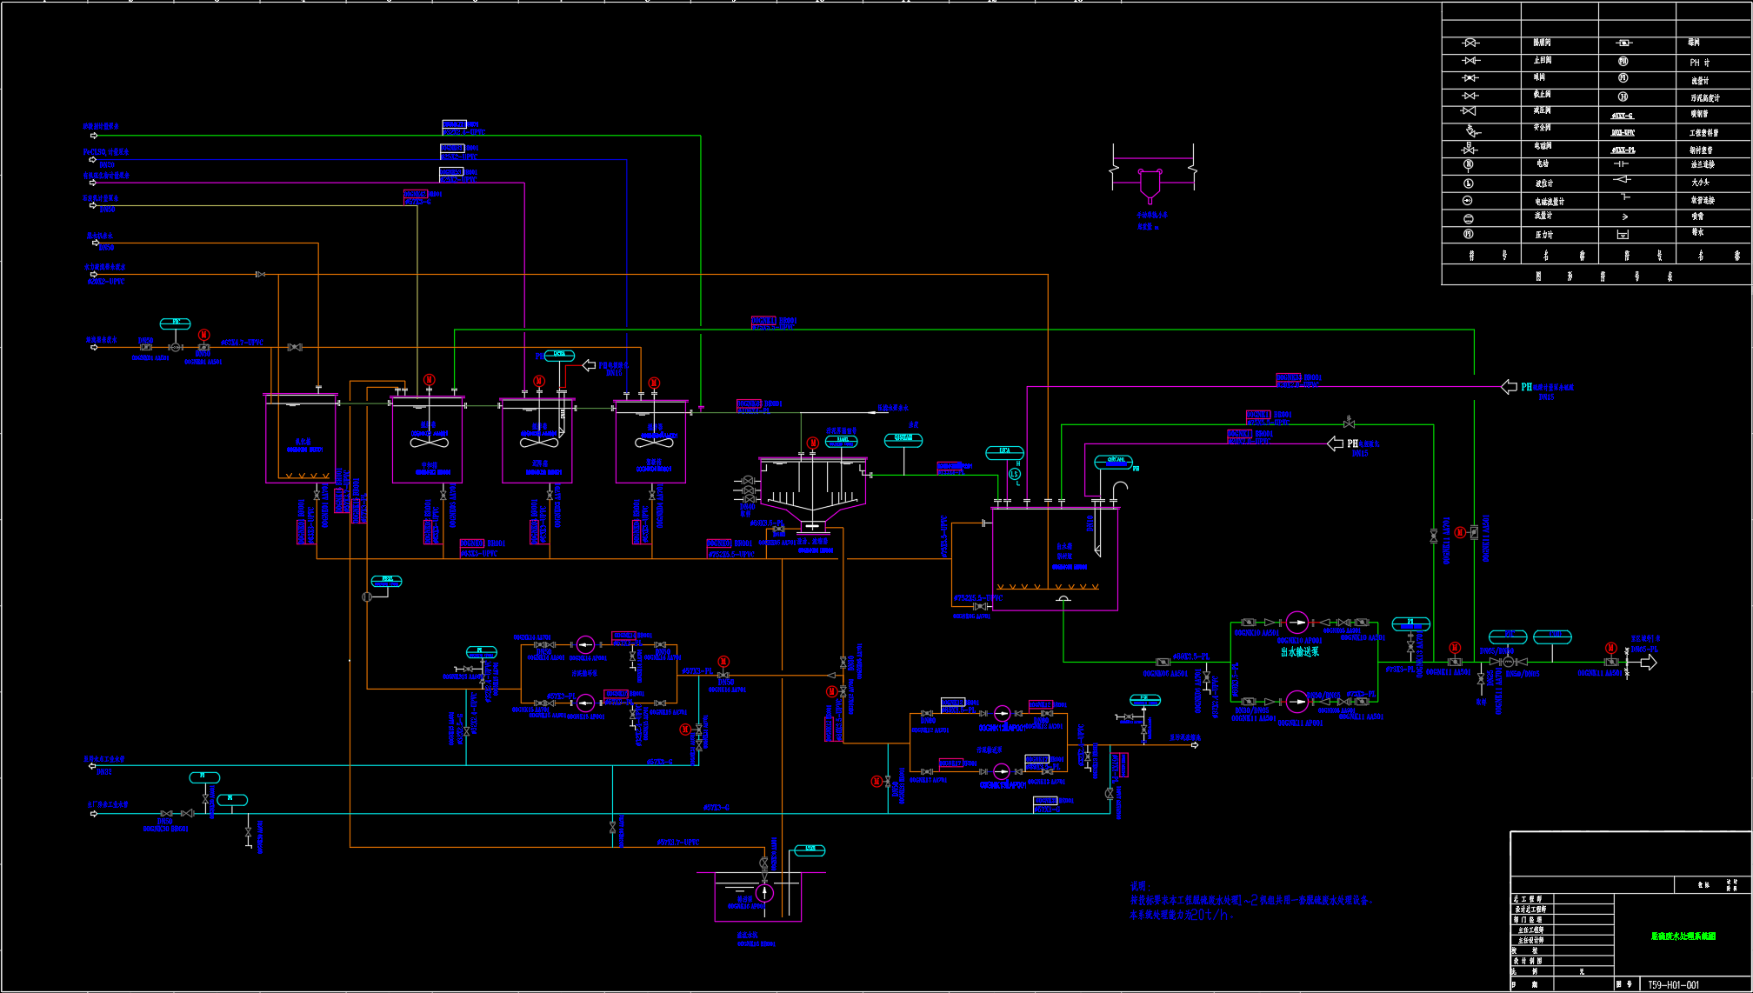Screen dimensions: 1753x993
Task: Click the upper outlet delivery pump symbol
Action: coord(1296,622)
